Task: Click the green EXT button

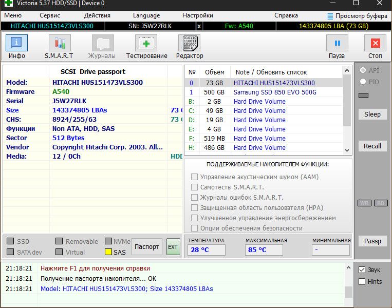Action: tap(173, 247)
